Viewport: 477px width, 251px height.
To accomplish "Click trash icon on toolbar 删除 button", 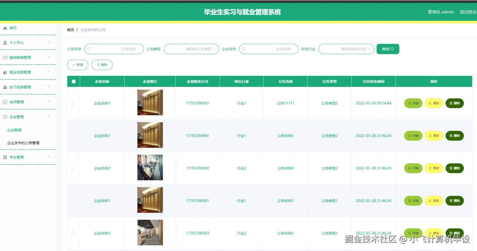I will 98,65.
